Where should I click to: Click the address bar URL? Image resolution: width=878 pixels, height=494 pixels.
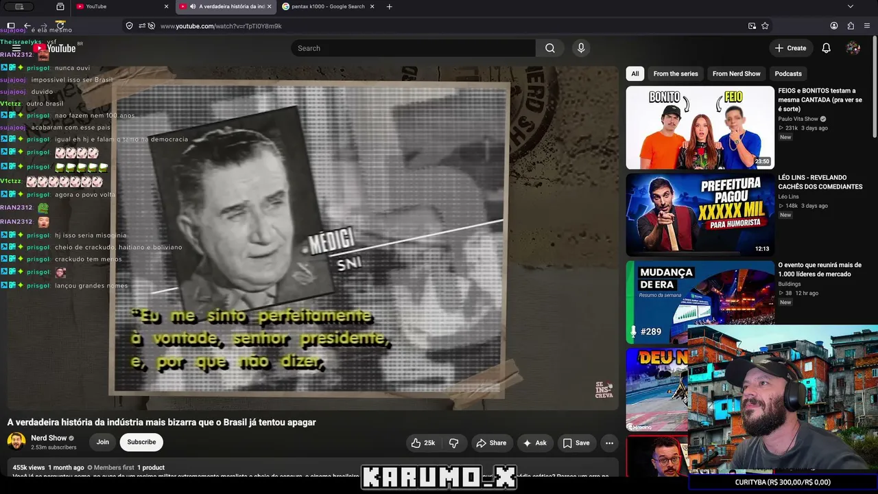pos(221,26)
